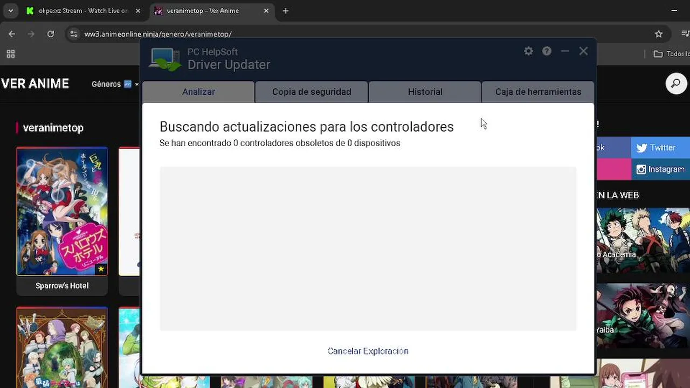This screenshot has width=690, height=388.
Task: Minimize the Driver Updater window
Action: [565, 51]
